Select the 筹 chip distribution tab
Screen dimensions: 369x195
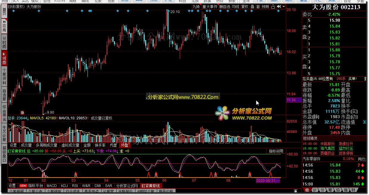pos(330,190)
